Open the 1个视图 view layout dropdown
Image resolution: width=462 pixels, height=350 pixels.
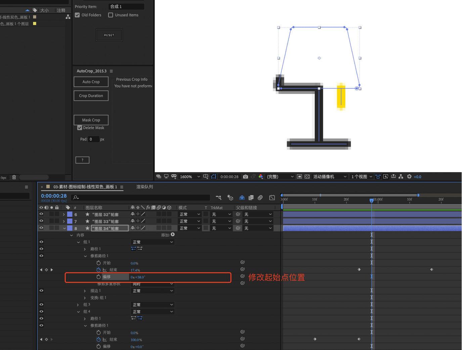[x=362, y=177]
